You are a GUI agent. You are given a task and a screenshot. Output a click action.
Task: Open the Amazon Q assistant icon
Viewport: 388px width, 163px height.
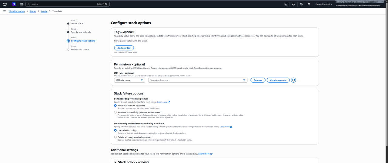coord(14,4)
